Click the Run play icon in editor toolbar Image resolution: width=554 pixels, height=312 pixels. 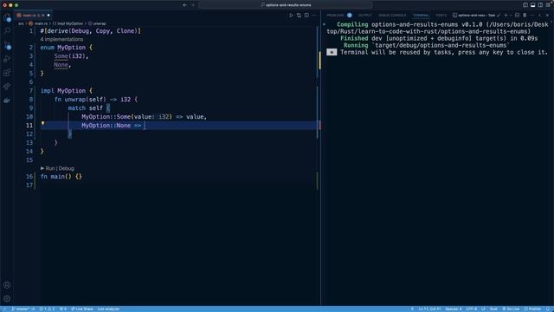(291, 16)
